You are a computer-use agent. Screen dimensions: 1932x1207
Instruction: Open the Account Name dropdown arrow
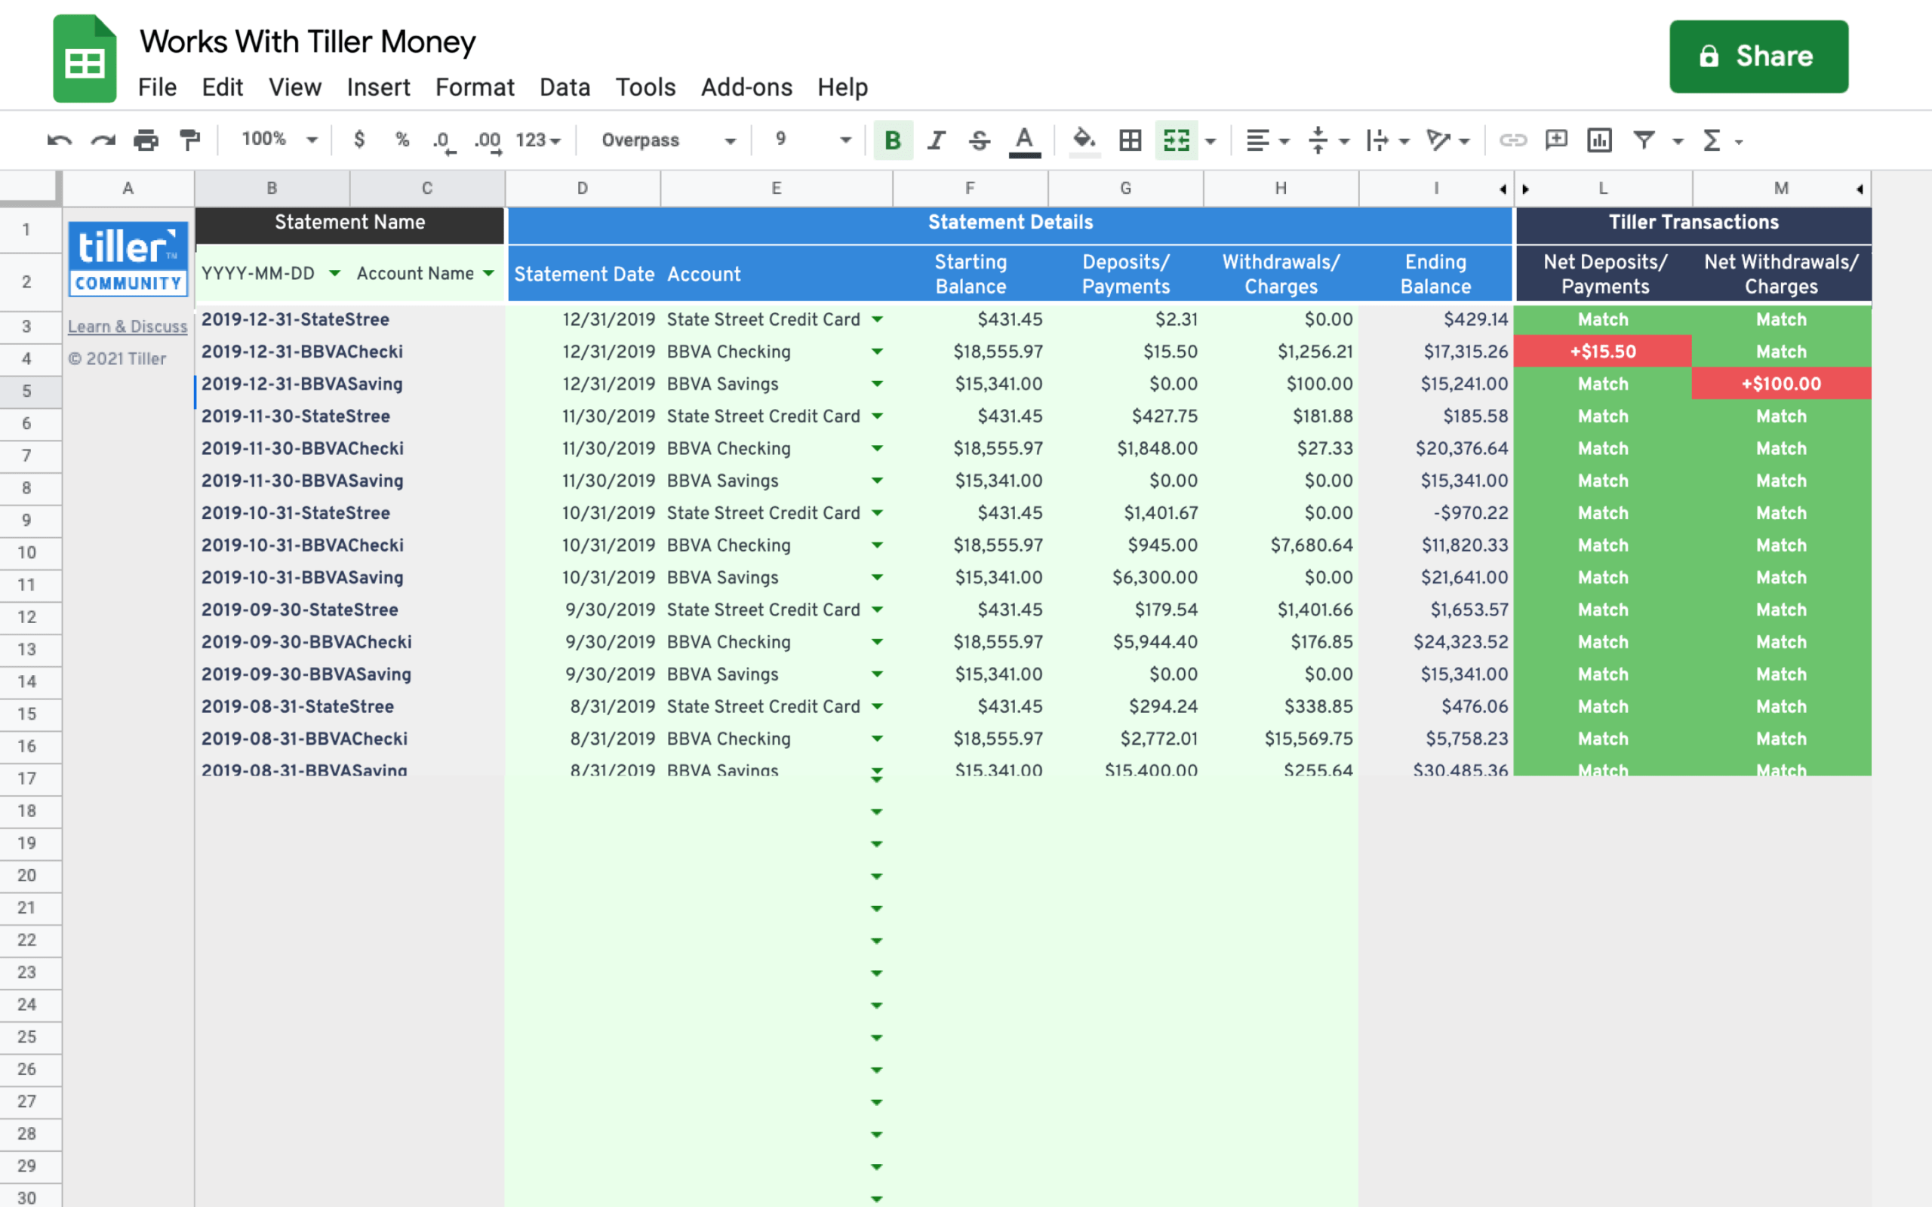(x=488, y=274)
